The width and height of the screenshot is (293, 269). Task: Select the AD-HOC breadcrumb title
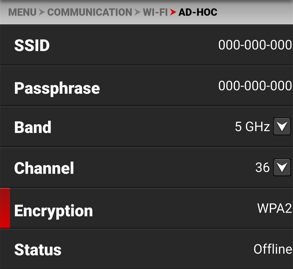(x=198, y=12)
